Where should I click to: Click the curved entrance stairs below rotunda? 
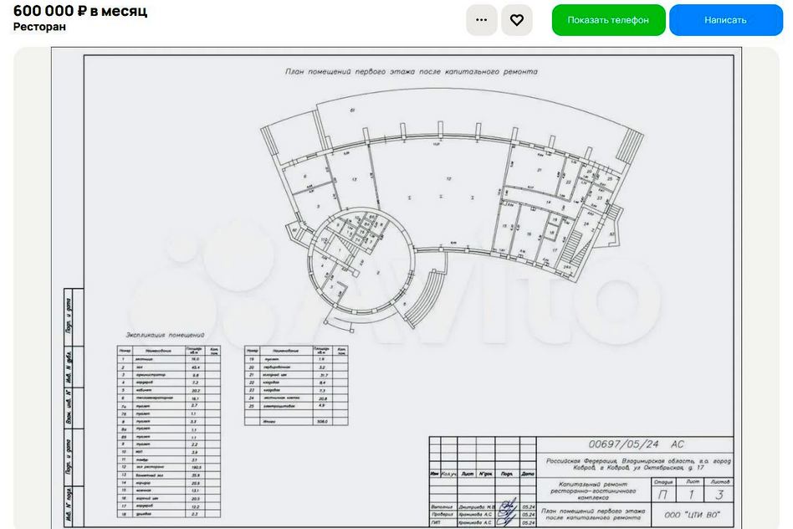pos(427,299)
